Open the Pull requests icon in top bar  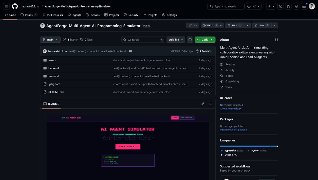click(289, 6)
